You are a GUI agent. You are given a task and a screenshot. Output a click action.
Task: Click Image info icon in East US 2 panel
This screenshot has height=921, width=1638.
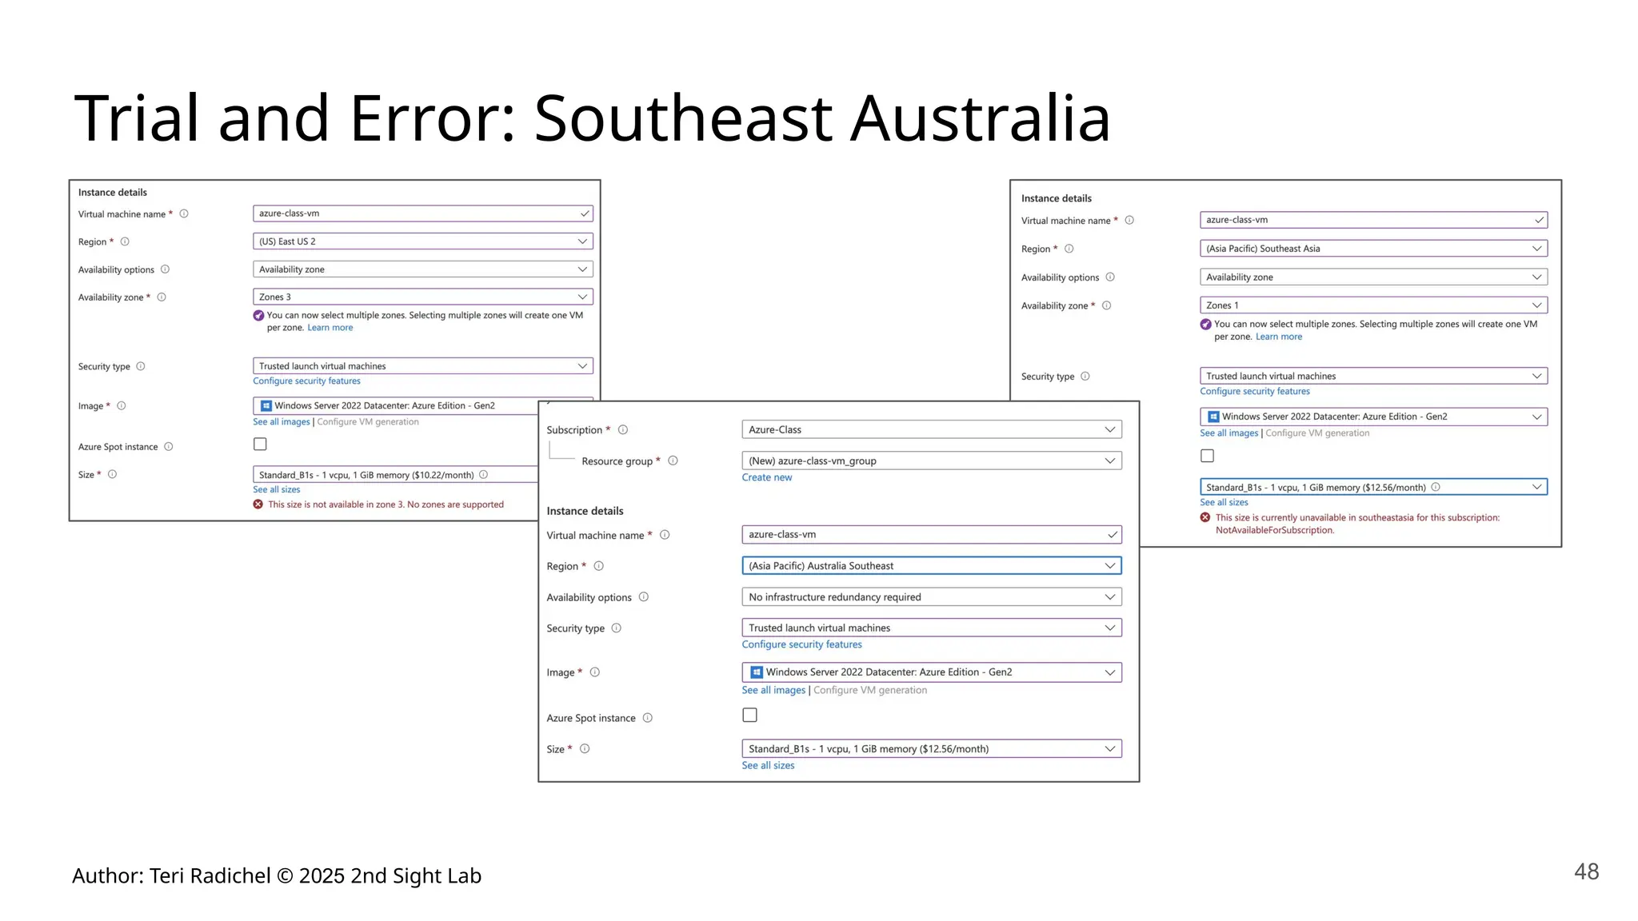coord(122,405)
